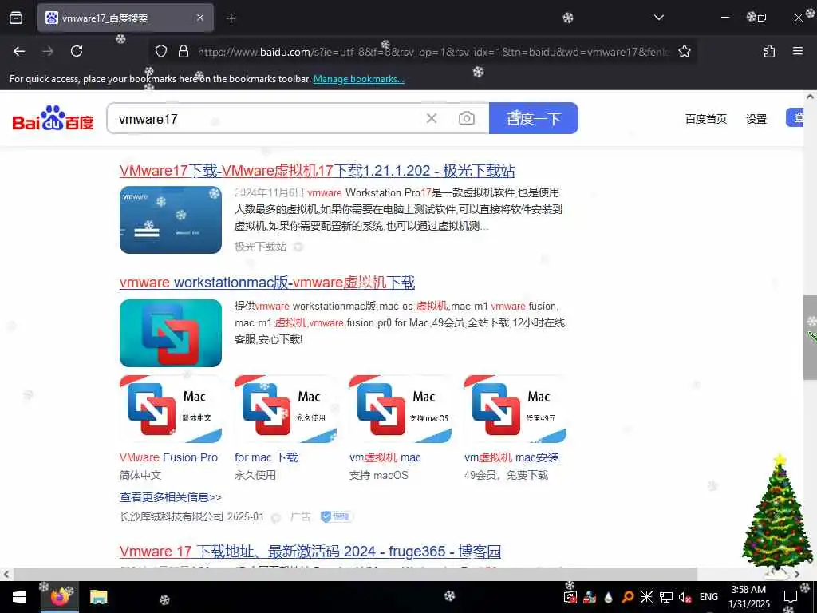Click the Mac 支持macOS product card image
817x613 pixels.
[x=401, y=409]
